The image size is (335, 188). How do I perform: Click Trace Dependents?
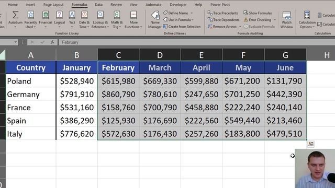pos(224,20)
